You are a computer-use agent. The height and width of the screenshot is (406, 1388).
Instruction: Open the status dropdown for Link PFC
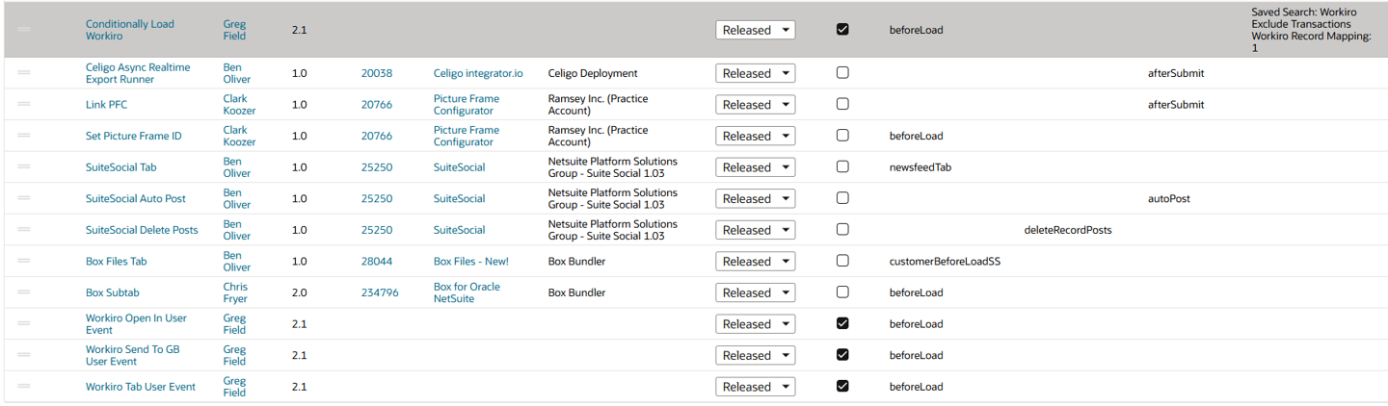(755, 105)
